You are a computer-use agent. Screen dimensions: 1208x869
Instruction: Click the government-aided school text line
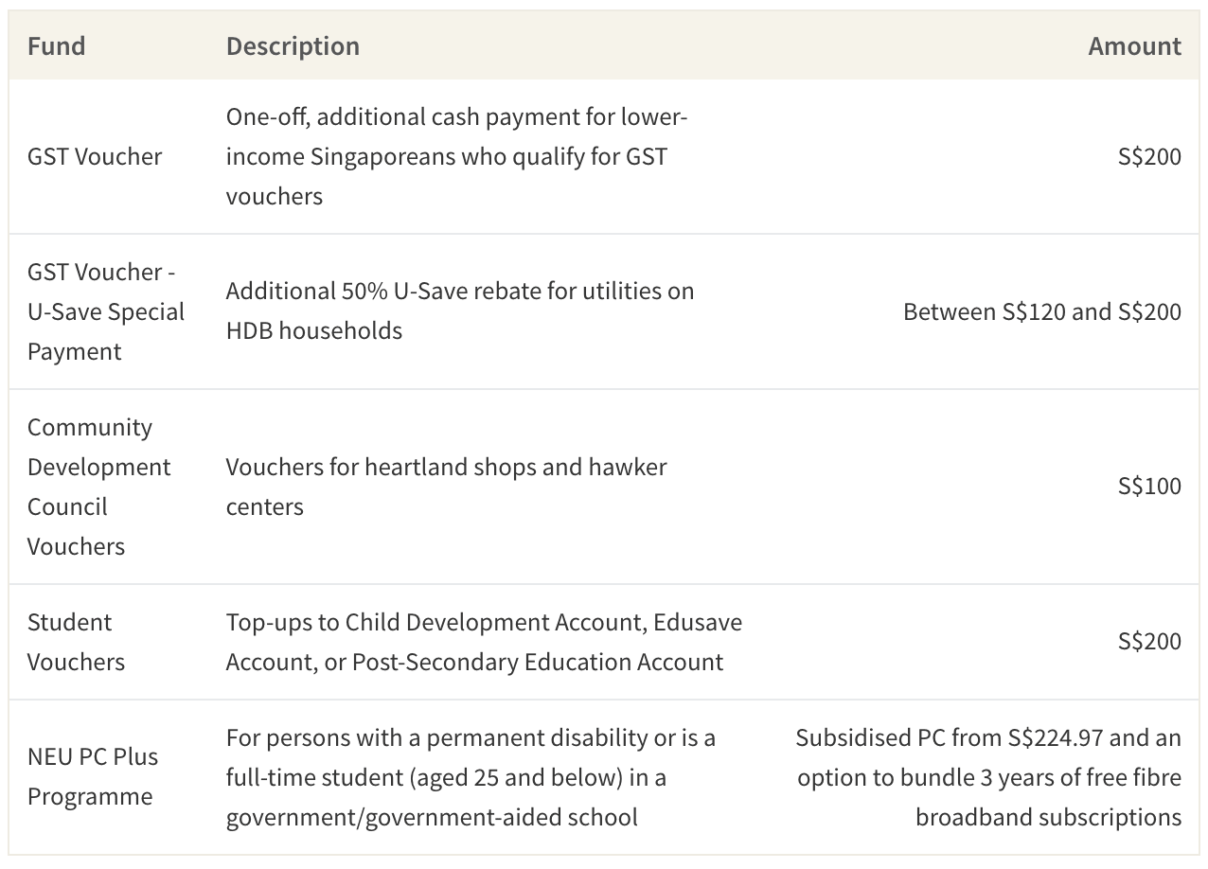click(432, 816)
